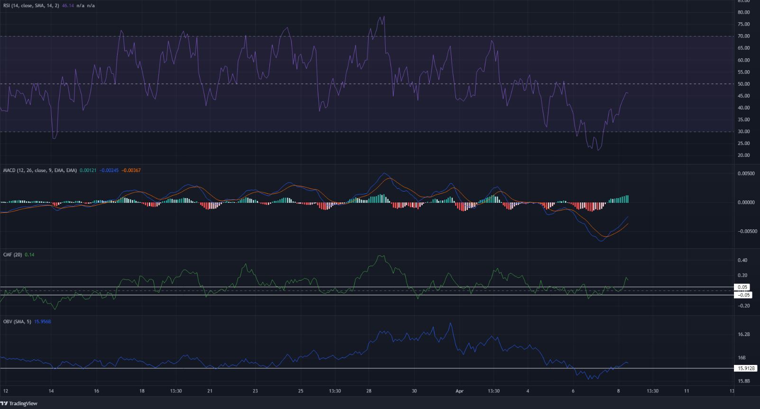Click the 70.00 level on the RSI scale
Screen dimensions: 760x409
pyautogui.click(x=743, y=36)
